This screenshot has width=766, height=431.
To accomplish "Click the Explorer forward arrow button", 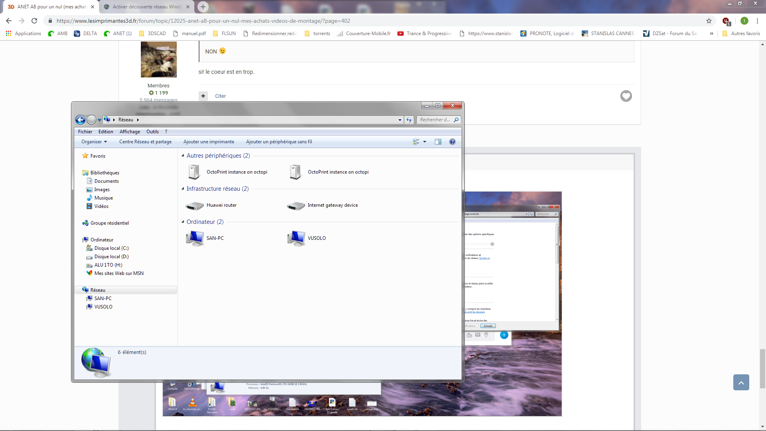I will click(x=91, y=120).
